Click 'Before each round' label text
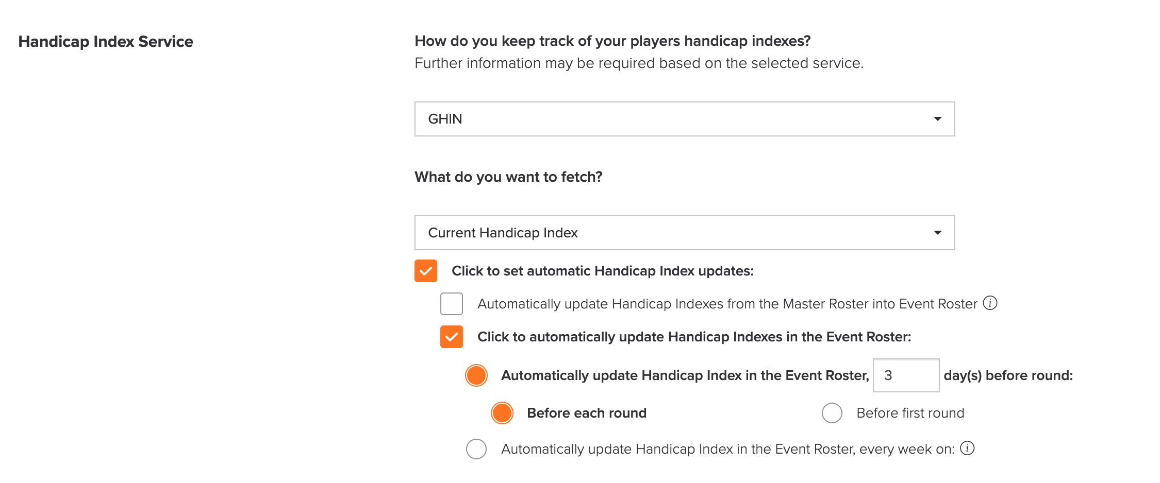The image size is (1160, 483). coord(587,413)
